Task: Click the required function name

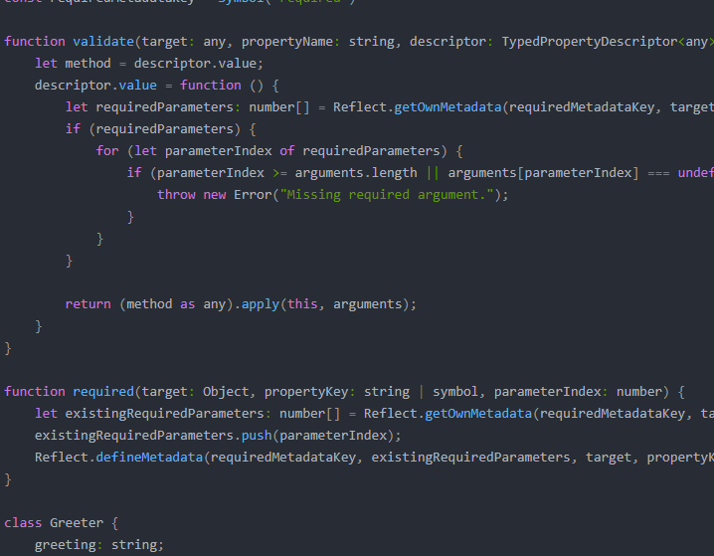Action: [103, 391]
